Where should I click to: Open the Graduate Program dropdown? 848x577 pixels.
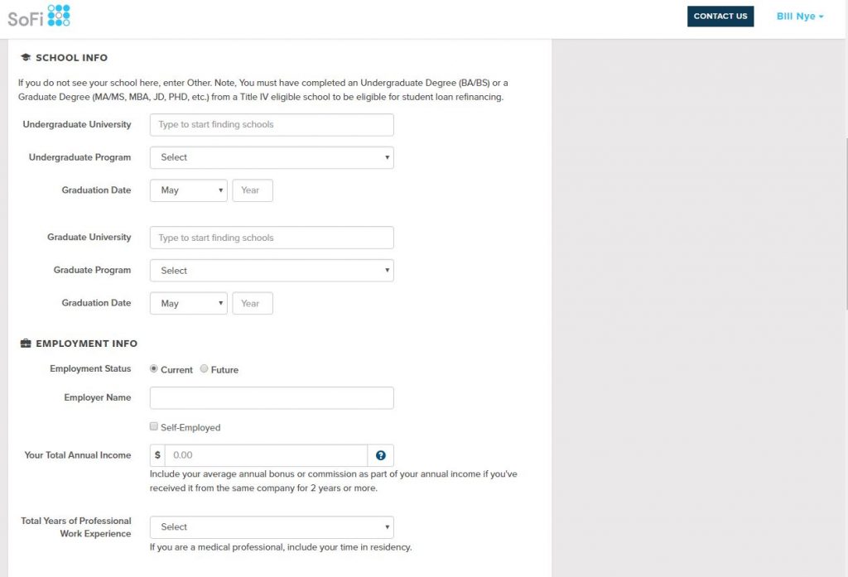point(272,271)
